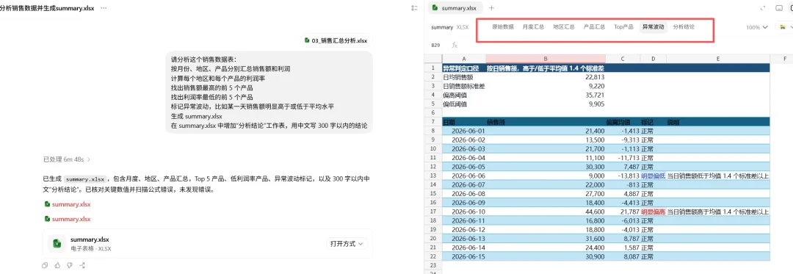Switch to the 原始数据 sheet
Viewport: 793px width, 274px height.
pos(503,26)
